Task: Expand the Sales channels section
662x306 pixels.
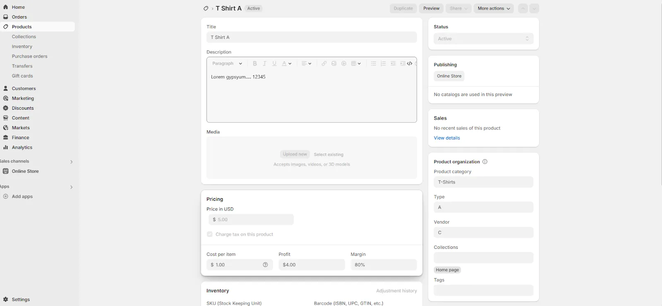Action: click(71, 161)
